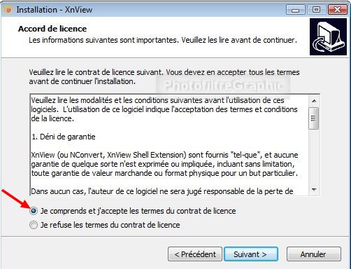351x269 pixels.
Task: Click the 'Je comprends et j'accepte les termes' label
Action: tap(138, 211)
